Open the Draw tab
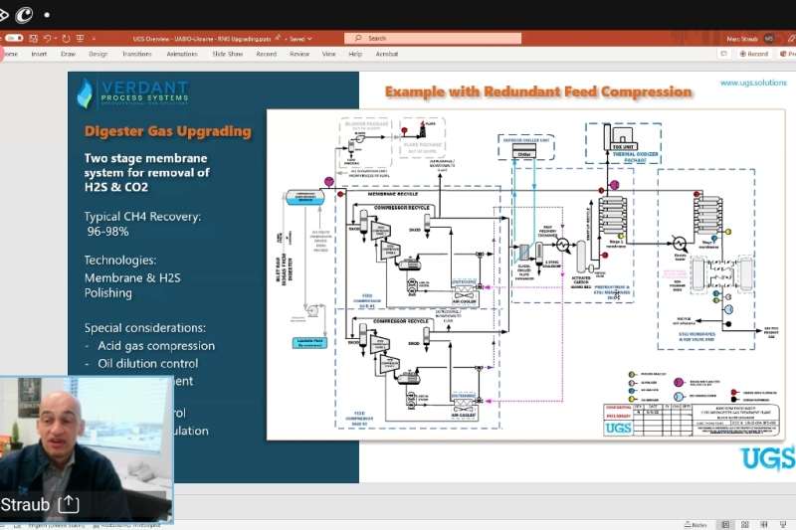 point(68,54)
